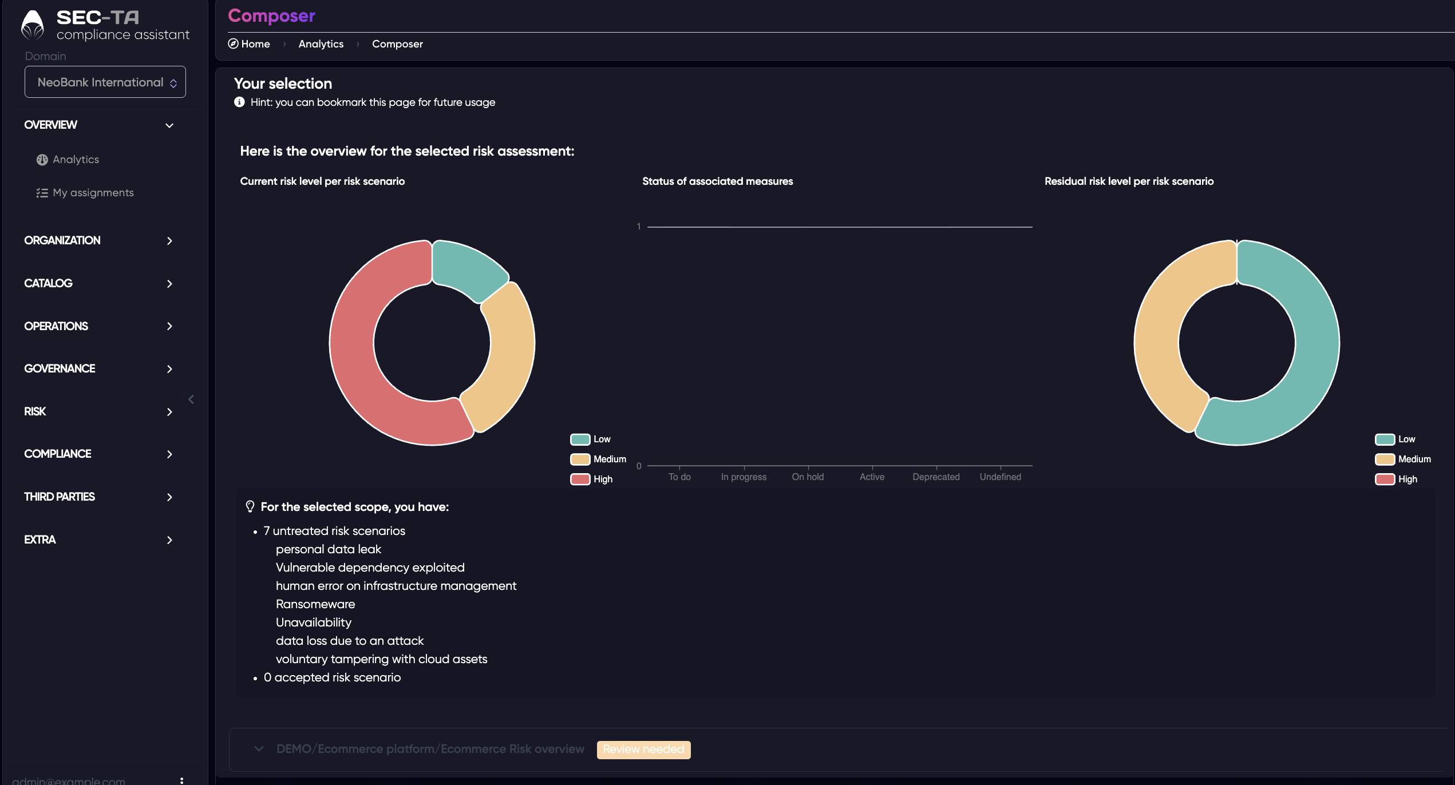Click '0 accepted risk scenario' text
The height and width of the screenshot is (785, 1455).
[333, 677]
